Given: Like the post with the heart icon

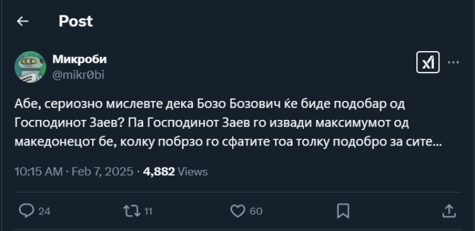Looking at the screenshot, I should coord(238,211).
